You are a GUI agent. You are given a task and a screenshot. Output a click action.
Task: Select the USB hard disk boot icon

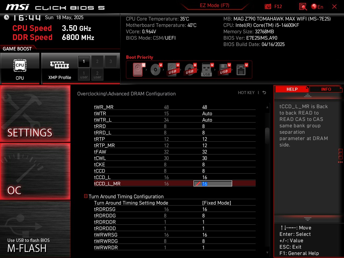[173, 70]
